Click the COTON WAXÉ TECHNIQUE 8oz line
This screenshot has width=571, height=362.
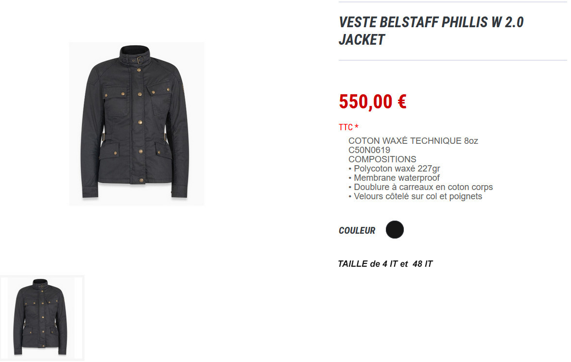click(413, 140)
